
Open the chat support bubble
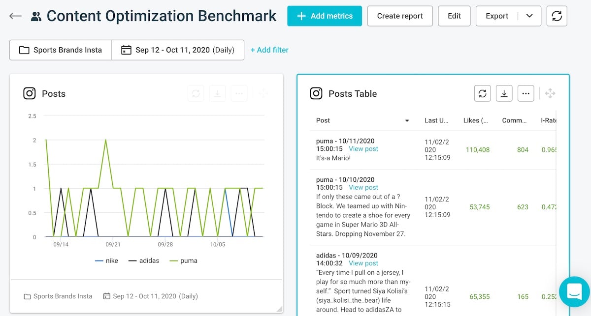coord(575,292)
